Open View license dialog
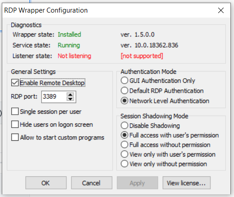 [187, 183]
